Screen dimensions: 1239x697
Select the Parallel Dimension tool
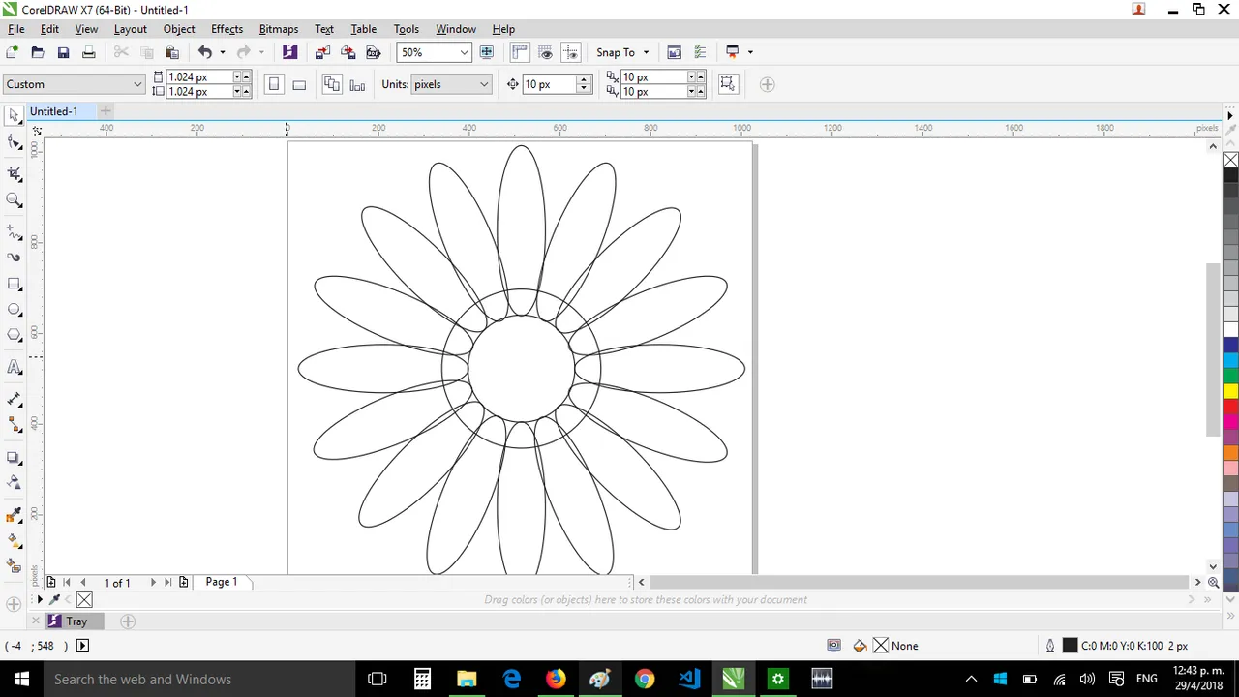click(14, 399)
